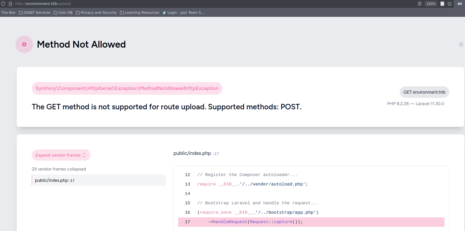This screenshot has width=465, height=231.
Task: Click the GET environment.htb request badge
Action: [x=424, y=92]
